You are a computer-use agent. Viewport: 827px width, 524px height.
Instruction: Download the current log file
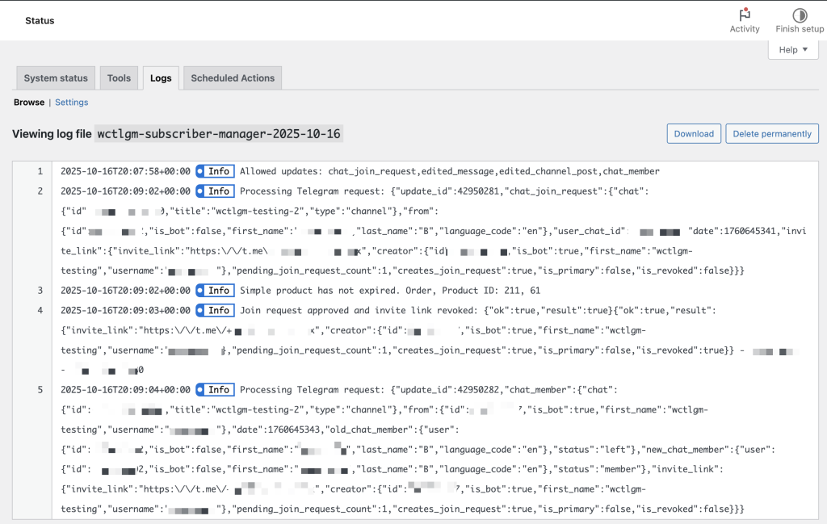(x=694, y=134)
